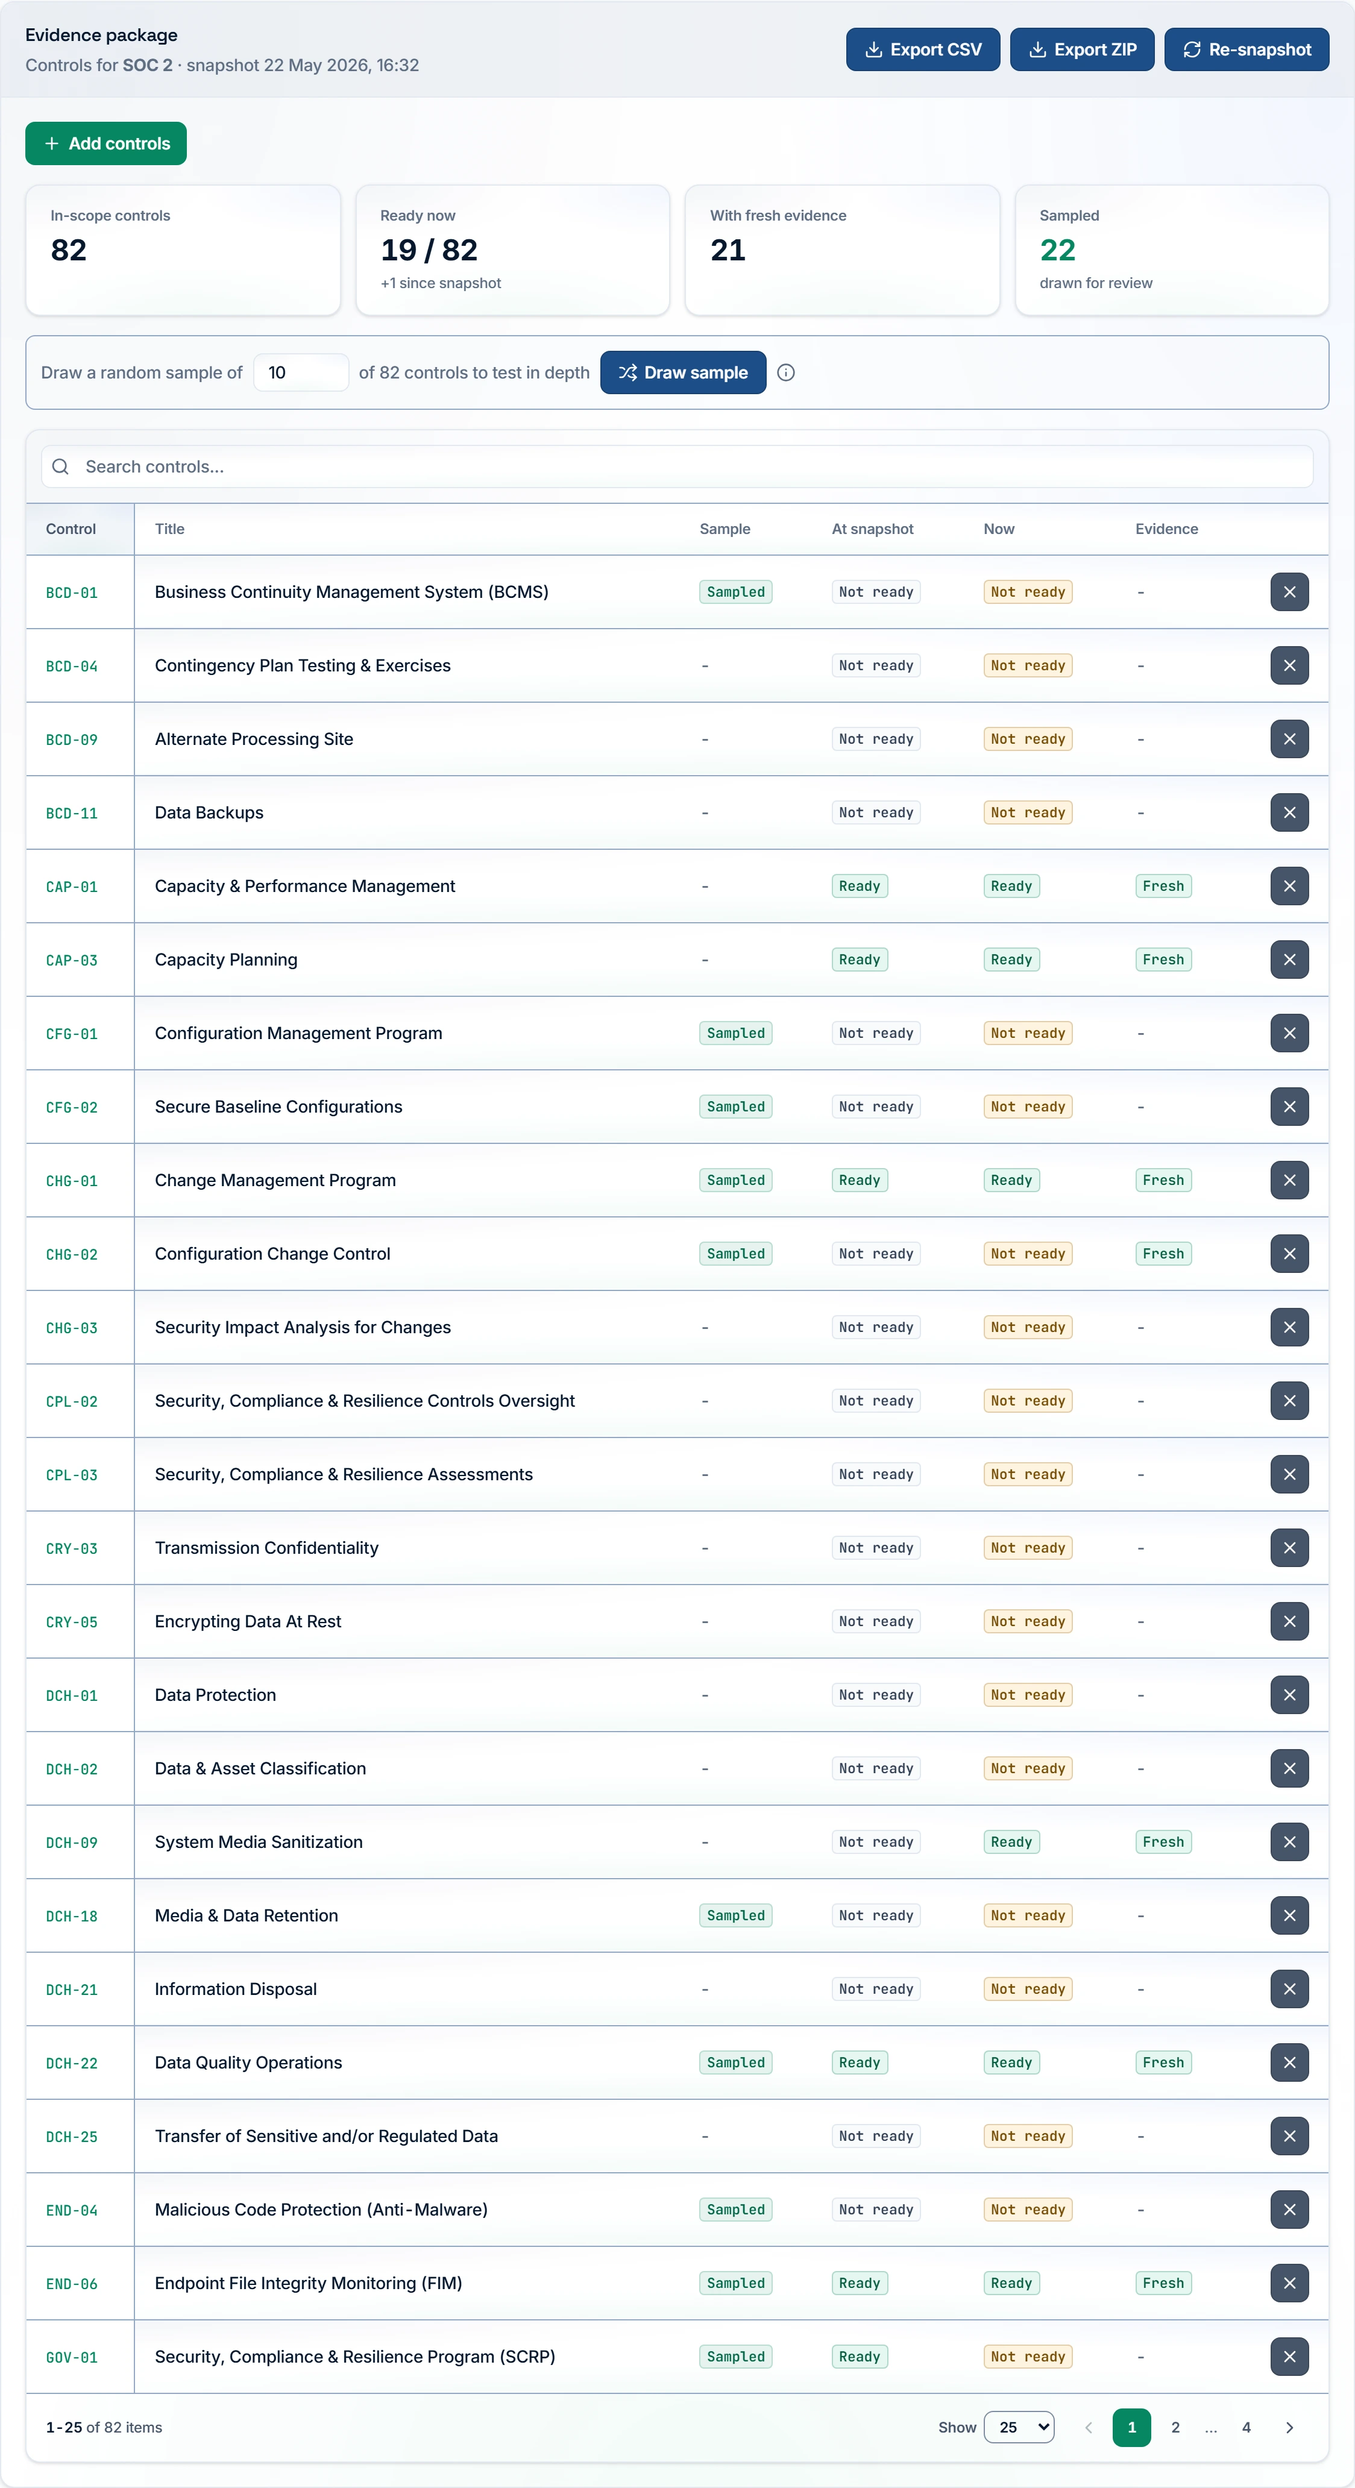Focus the sample size number field
This screenshot has width=1355, height=2488.
[x=301, y=373]
